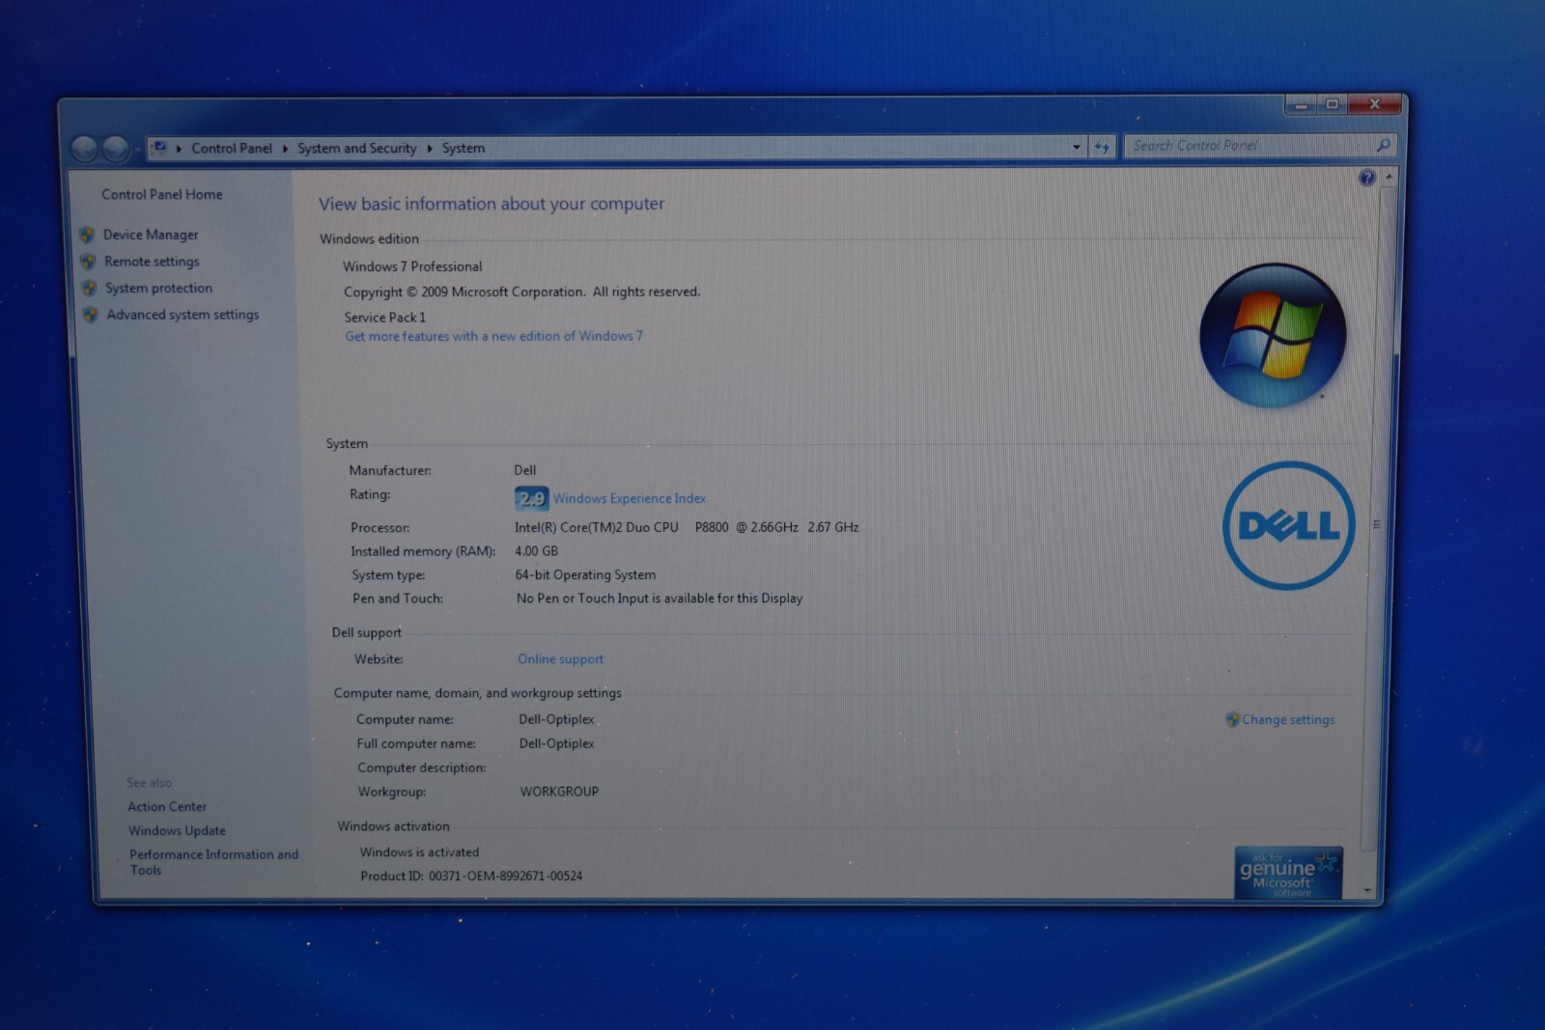Viewport: 1545px width, 1030px height.
Task: Open Device Manager link
Action: point(151,235)
